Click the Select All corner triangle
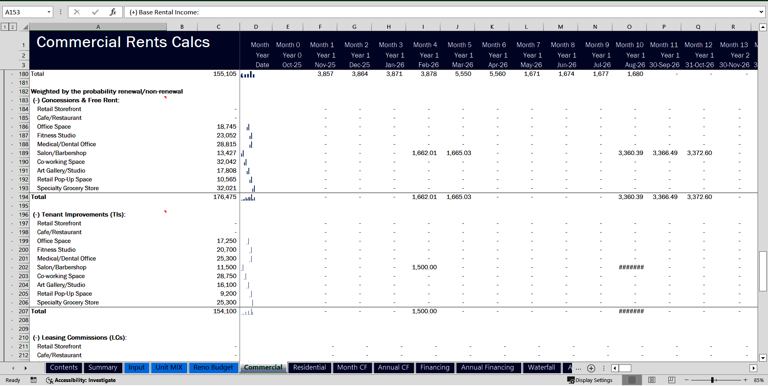This screenshot has height=386, width=768. [x=25, y=27]
